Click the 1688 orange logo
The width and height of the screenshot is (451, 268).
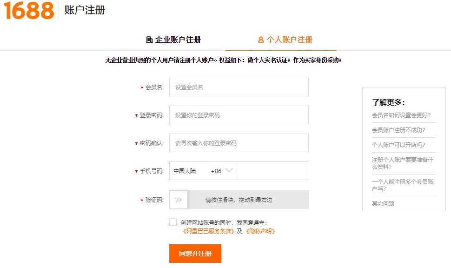29,10
